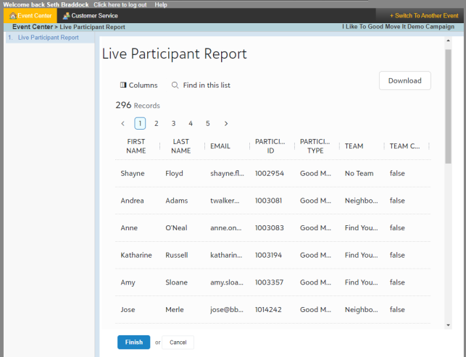This screenshot has width=466, height=357.
Task: Click the scrollbar down arrow
Action: [448, 325]
